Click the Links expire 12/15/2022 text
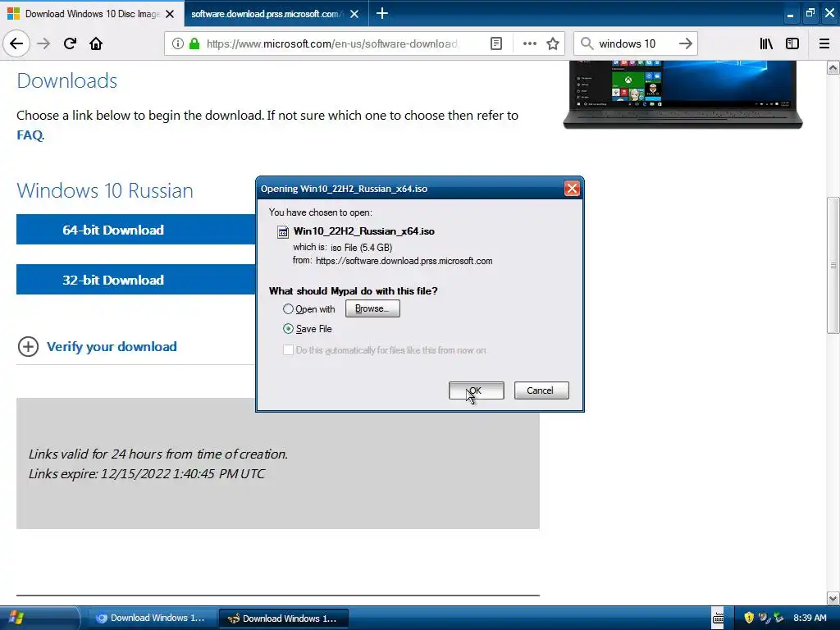The height and width of the screenshot is (630, 840). click(x=147, y=473)
